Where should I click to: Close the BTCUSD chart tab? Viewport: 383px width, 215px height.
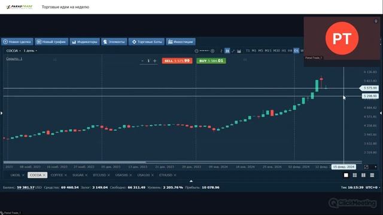[x=109, y=175]
